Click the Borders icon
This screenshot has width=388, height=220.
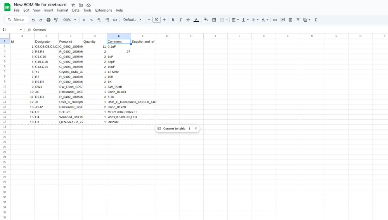tap(214, 20)
